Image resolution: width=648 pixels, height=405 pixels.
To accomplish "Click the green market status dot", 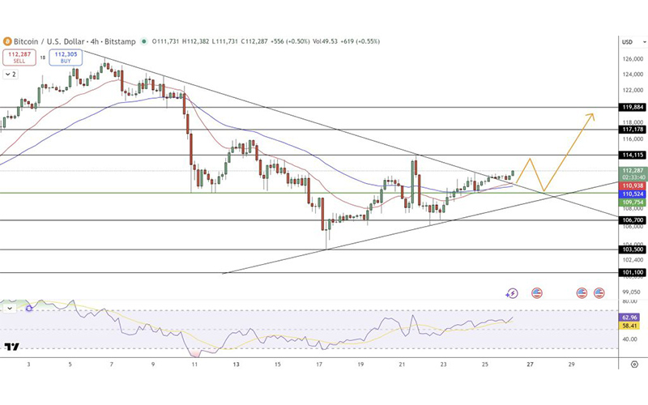I will click(144, 41).
